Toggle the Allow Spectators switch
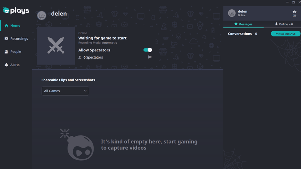The width and height of the screenshot is (301, 169). pos(148,50)
